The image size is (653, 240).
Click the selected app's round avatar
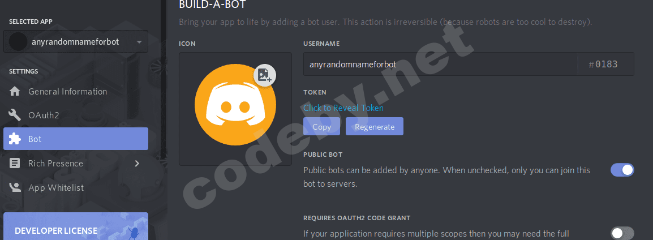(18, 42)
